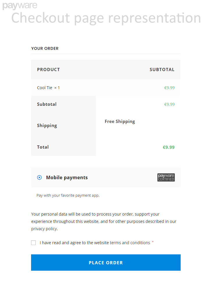Screen dimensions: 212x287
Task: Click the Mobile payments label
Action: click(x=67, y=177)
